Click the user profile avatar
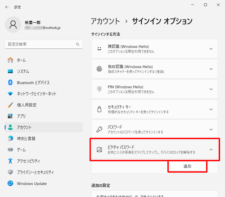 click(13, 24)
